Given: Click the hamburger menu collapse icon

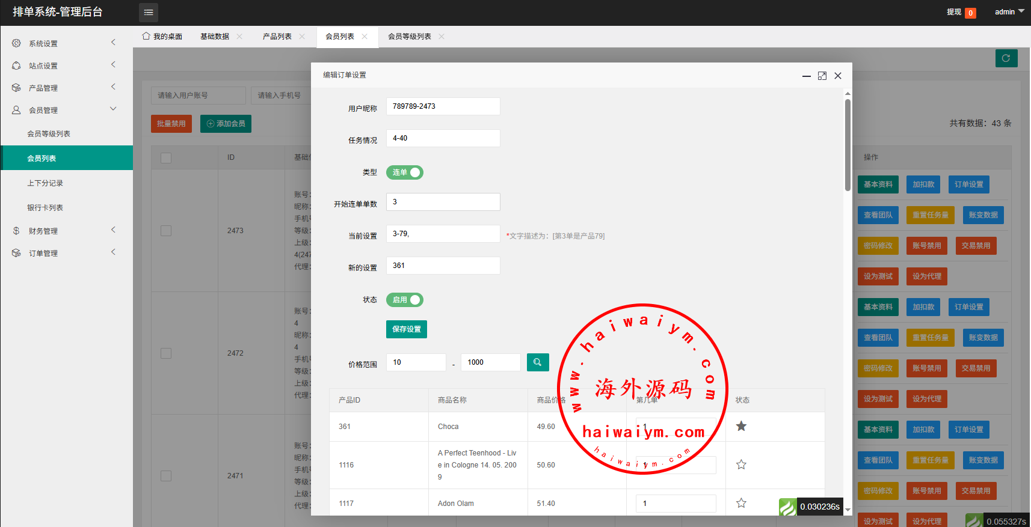Looking at the screenshot, I should click(149, 12).
